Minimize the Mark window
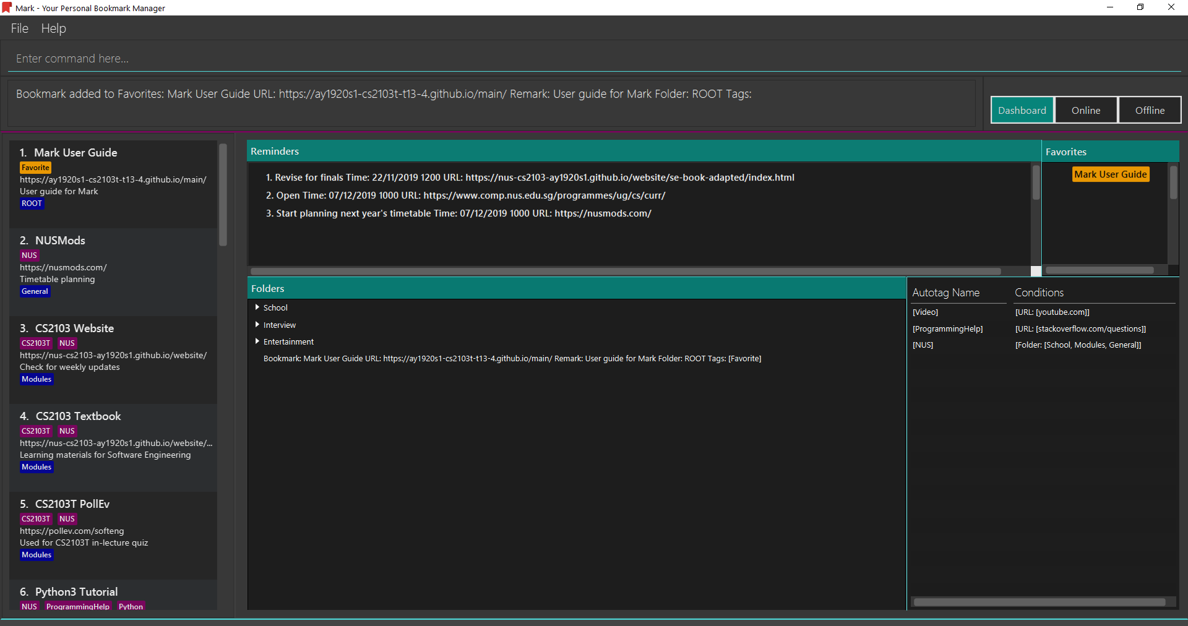This screenshot has height=626, width=1188. (x=1110, y=7)
